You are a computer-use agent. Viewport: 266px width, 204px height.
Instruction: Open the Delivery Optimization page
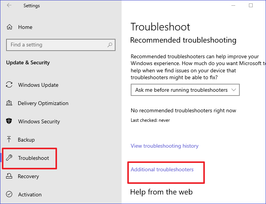point(43,103)
